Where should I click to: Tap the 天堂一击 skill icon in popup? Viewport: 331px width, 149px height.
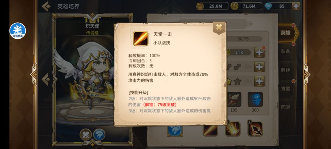pyautogui.click(x=141, y=38)
